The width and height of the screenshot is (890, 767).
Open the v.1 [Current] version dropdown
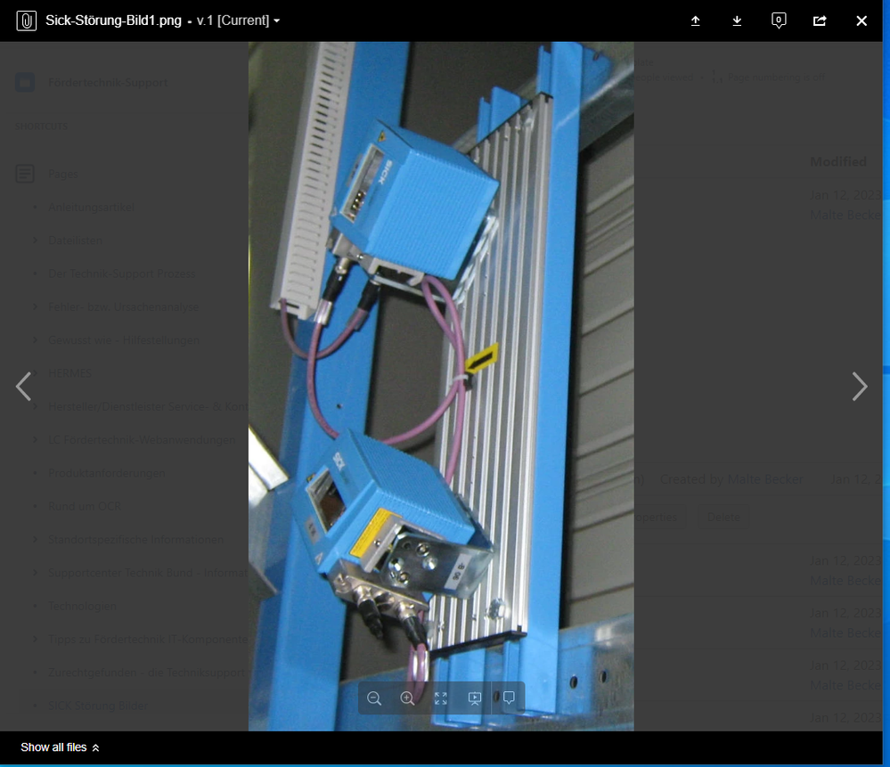(x=239, y=20)
